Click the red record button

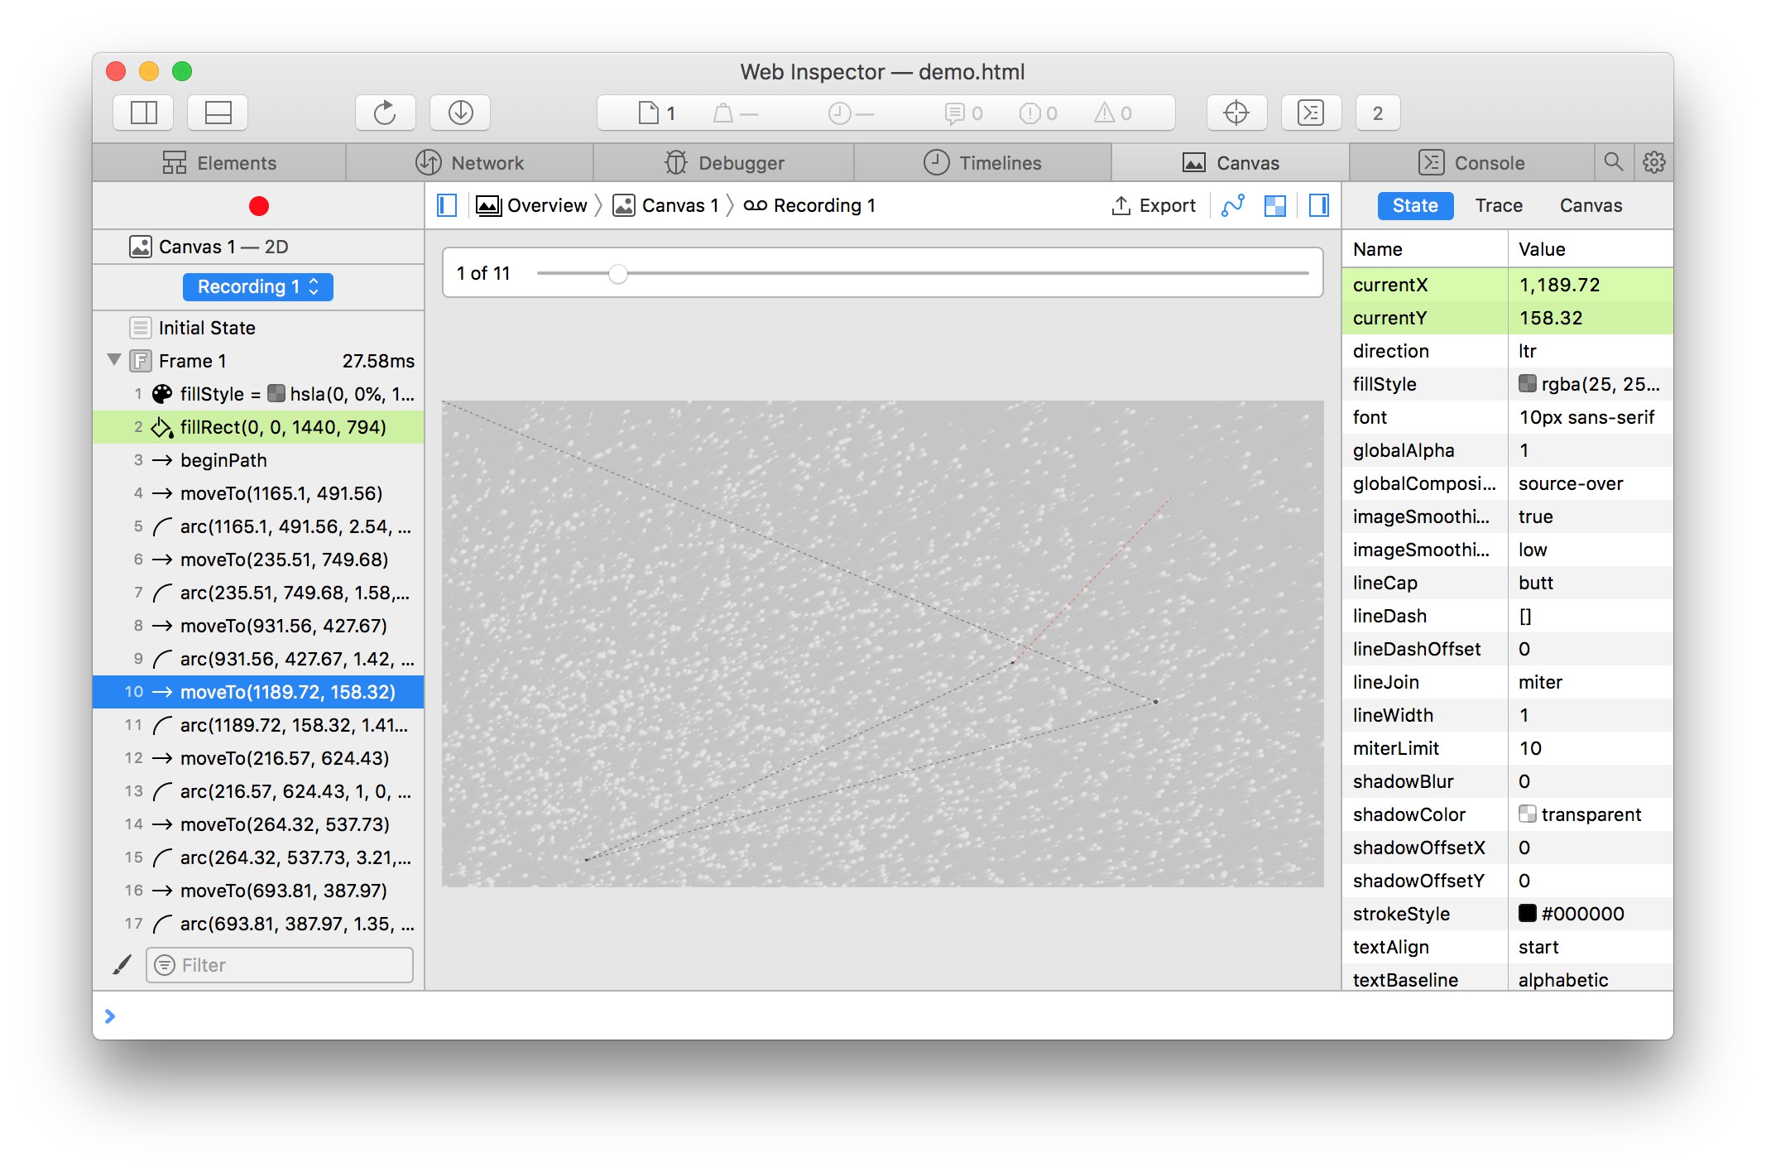(x=259, y=206)
